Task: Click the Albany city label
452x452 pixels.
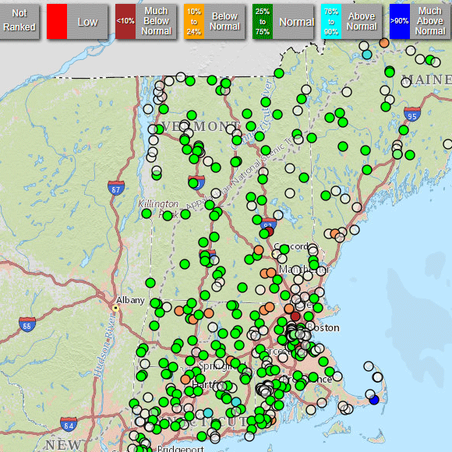Action: pyautogui.click(x=130, y=300)
